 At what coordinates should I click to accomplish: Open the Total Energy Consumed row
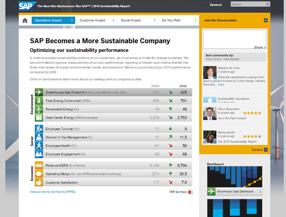(x=113, y=101)
